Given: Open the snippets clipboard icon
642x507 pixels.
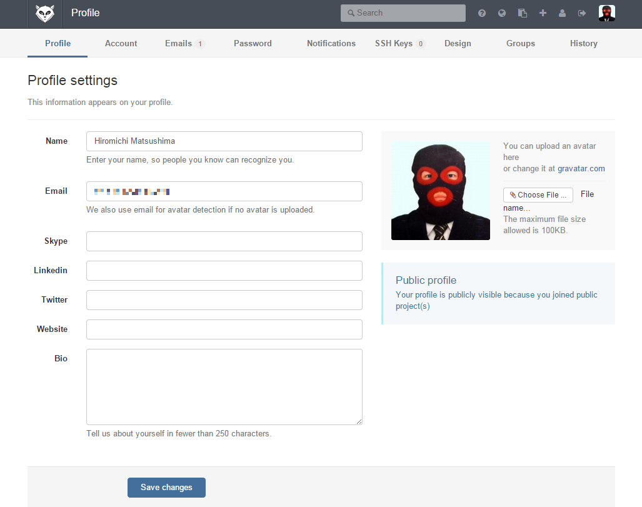Looking at the screenshot, I should pyautogui.click(x=523, y=13).
